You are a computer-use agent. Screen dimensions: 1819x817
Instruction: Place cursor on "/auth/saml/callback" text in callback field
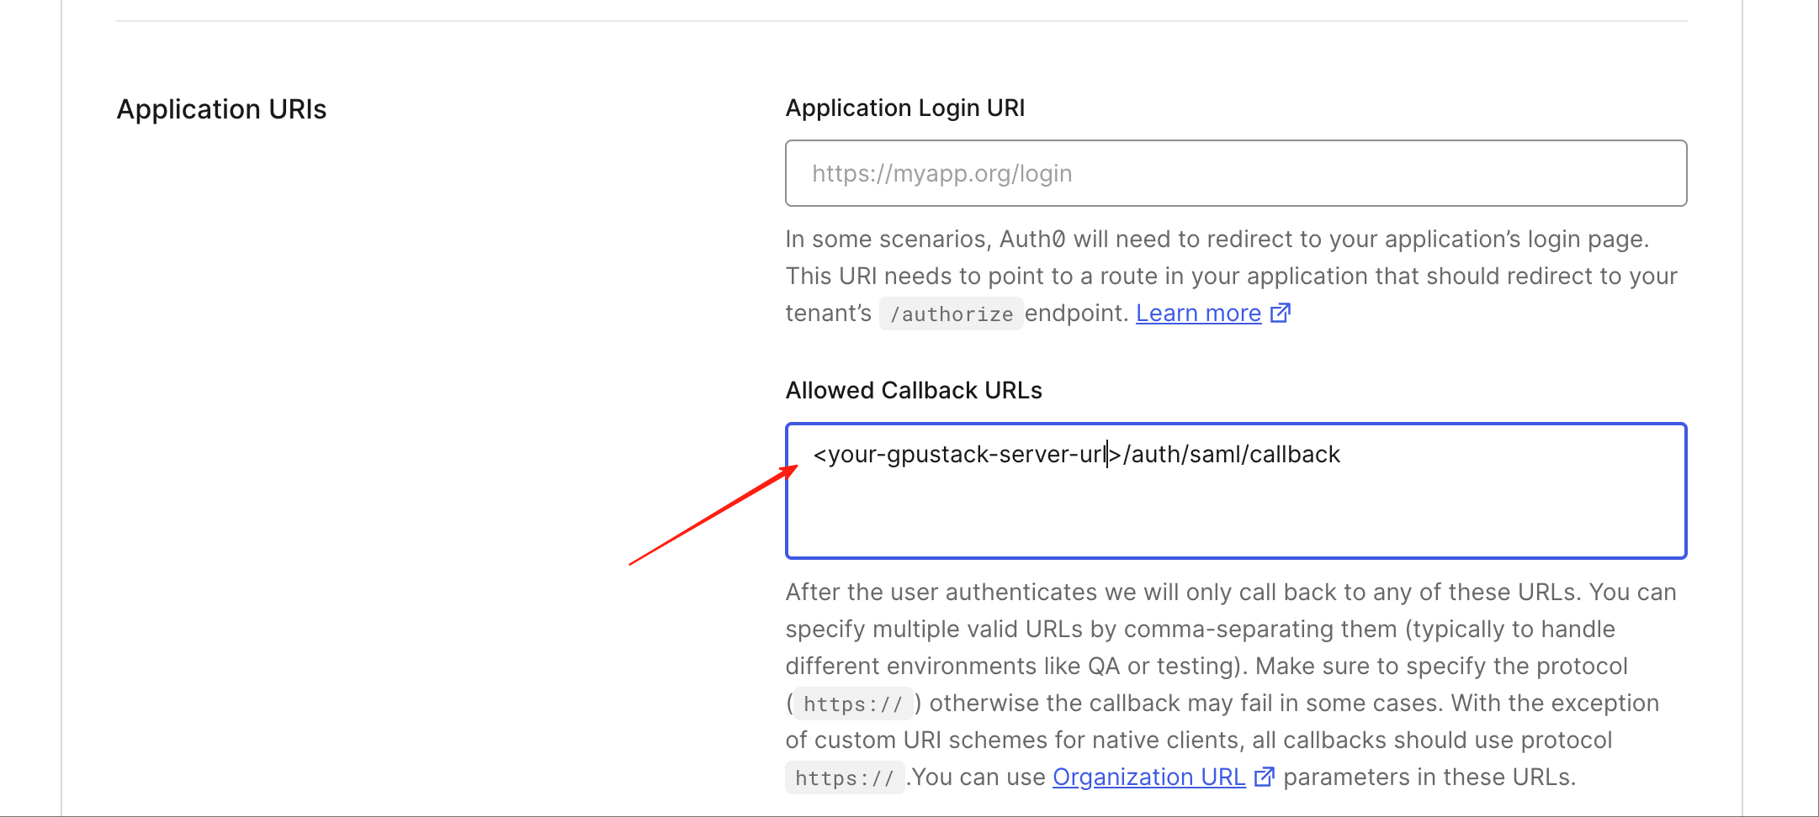(1233, 455)
